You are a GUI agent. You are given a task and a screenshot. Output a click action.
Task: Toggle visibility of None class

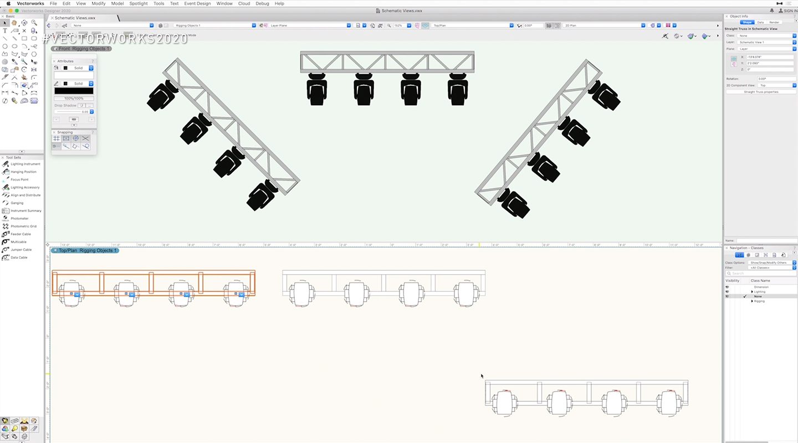pyautogui.click(x=727, y=296)
